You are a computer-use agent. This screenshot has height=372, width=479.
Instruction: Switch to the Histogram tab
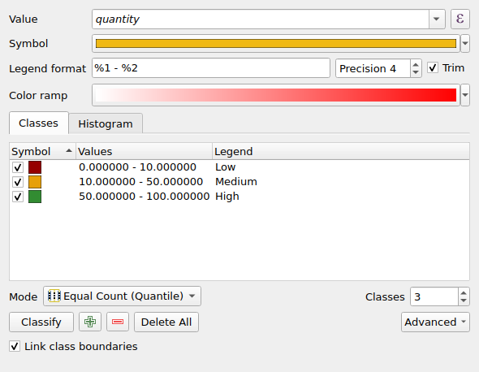106,123
